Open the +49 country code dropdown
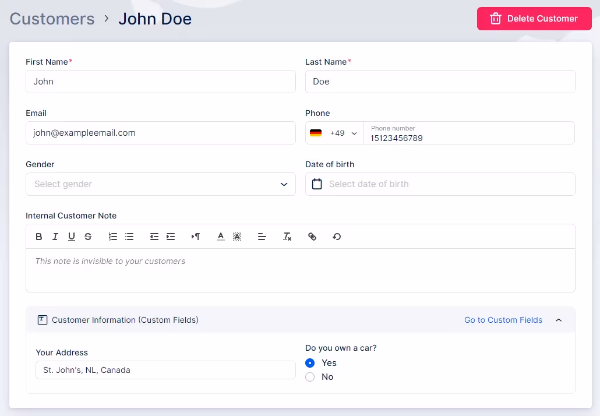 [x=334, y=133]
